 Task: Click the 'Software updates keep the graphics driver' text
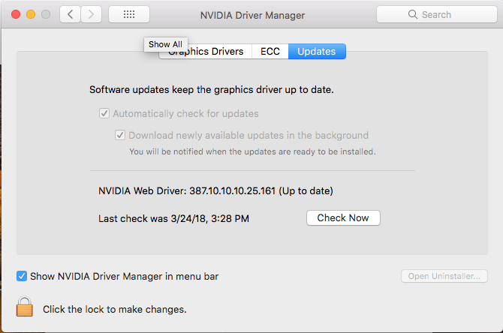point(212,90)
